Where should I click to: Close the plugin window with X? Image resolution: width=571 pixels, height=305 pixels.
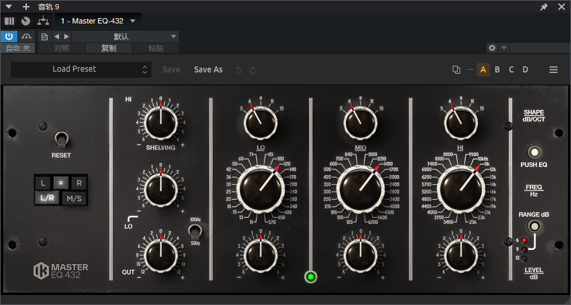pos(561,7)
